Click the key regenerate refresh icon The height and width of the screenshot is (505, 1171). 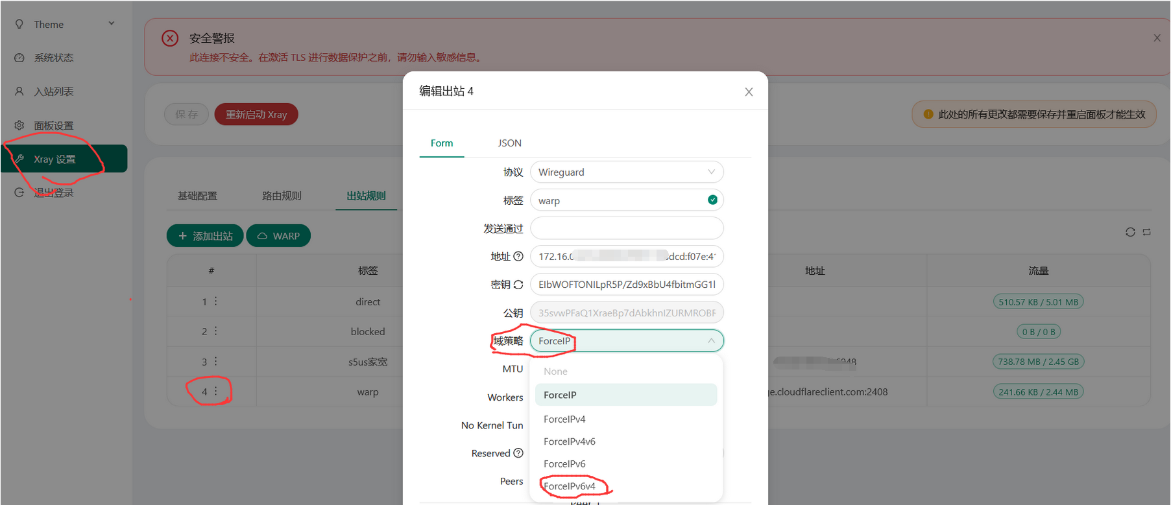[518, 285]
